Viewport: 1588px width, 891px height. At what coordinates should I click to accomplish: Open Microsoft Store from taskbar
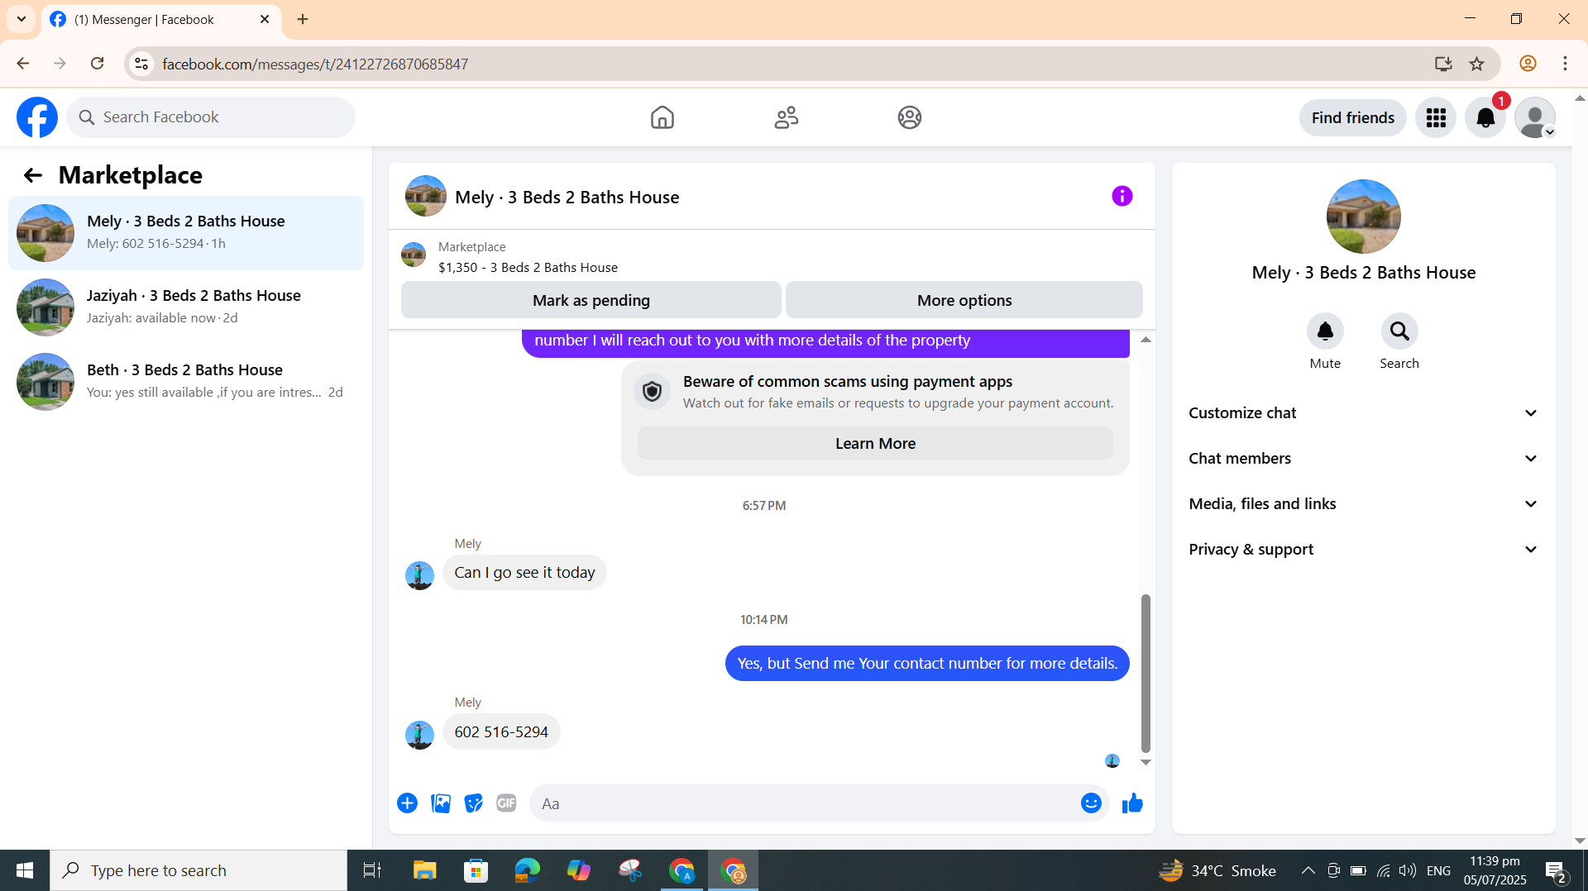pos(476,870)
